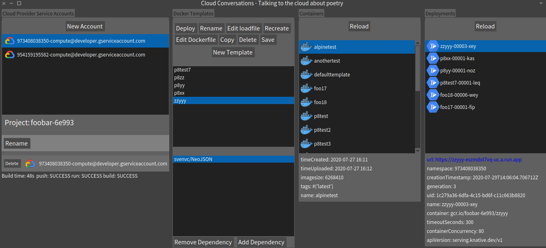Click the Docker whale icon for p8test3

pyautogui.click(x=306, y=144)
